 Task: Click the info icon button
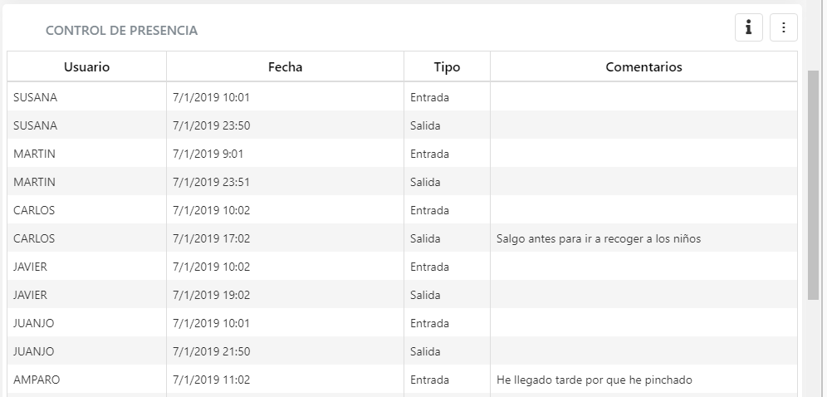748,27
